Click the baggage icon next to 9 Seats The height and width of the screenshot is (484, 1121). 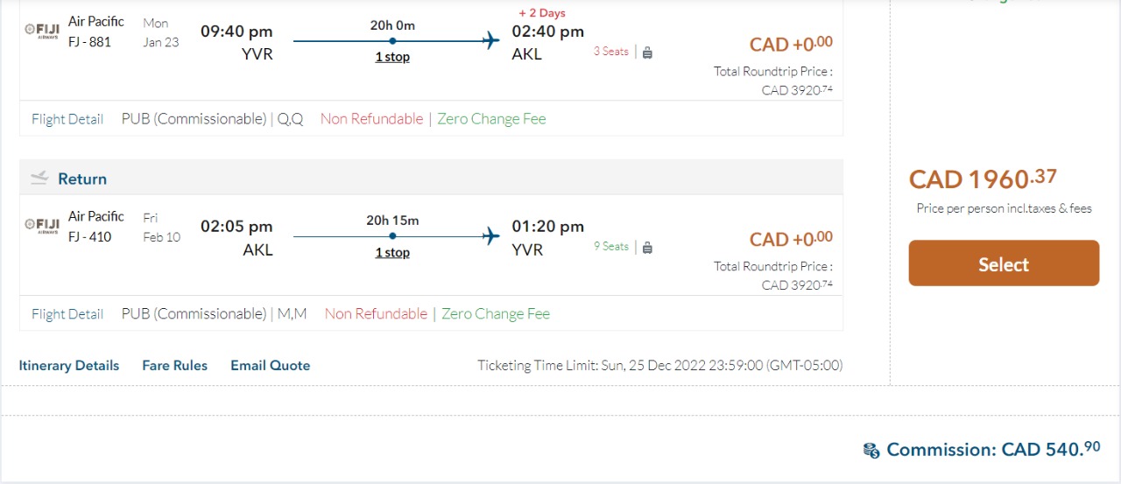(x=647, y=248)
